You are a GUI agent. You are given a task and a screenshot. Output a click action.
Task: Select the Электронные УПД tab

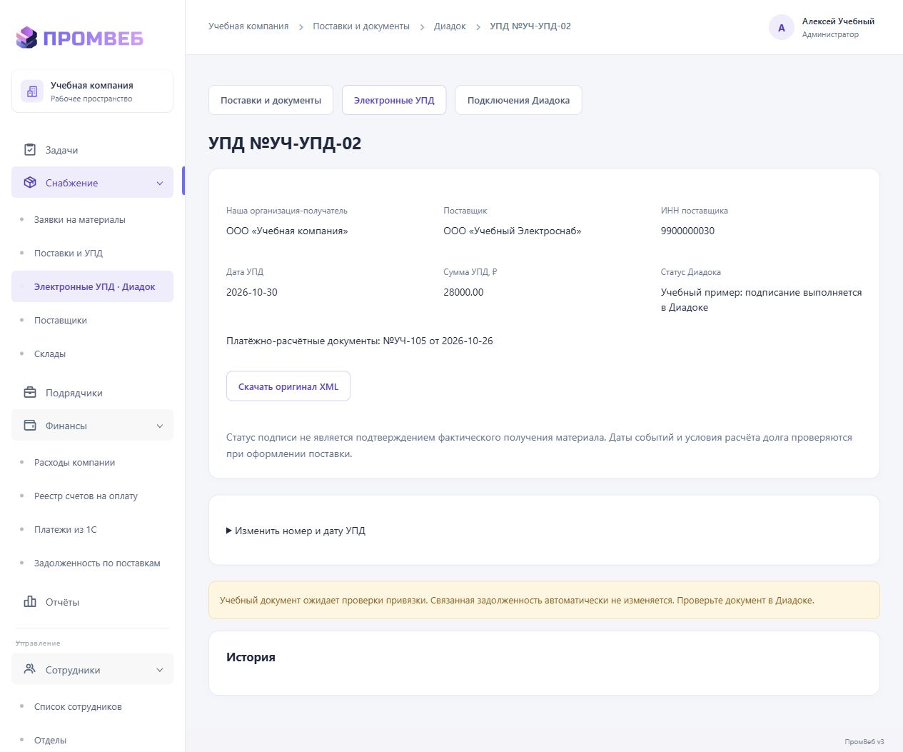click(394, 100)
